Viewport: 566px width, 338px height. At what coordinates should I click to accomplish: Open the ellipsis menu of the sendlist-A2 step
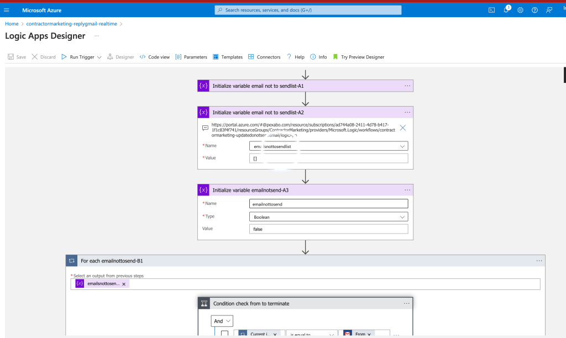pos(407,113)
